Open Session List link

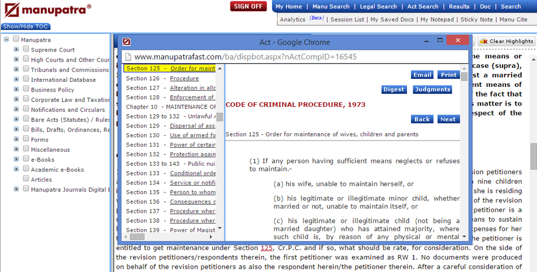point(347,20)
